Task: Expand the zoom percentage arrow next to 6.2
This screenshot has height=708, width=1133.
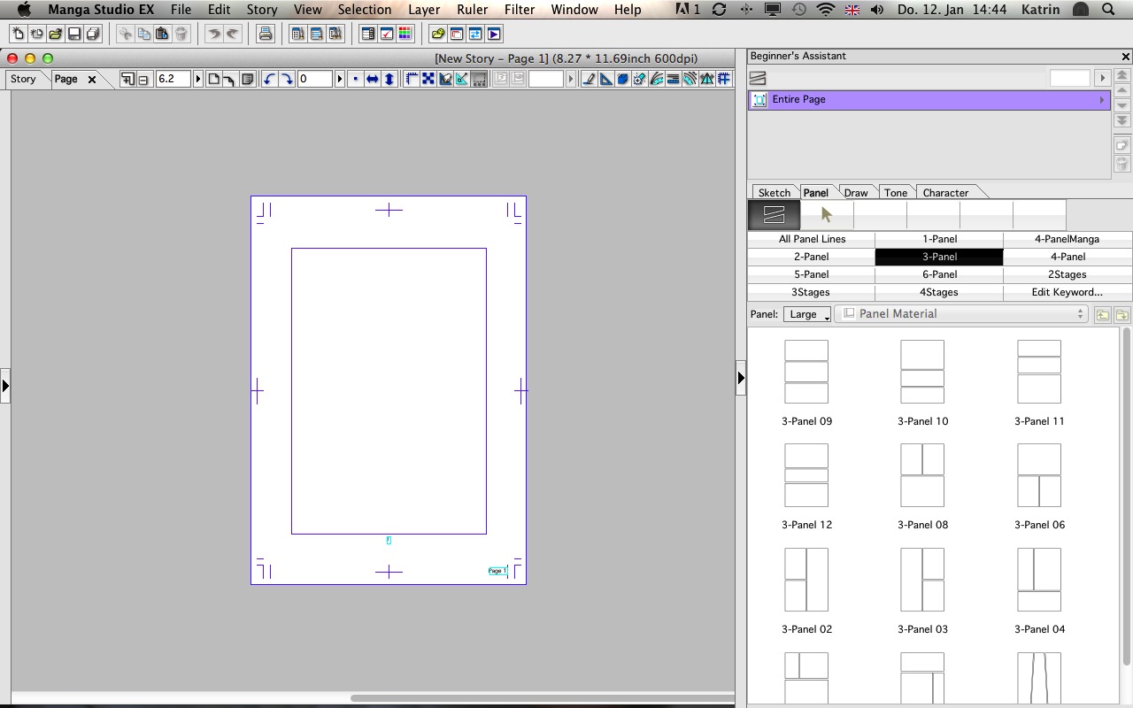Action: 198,79
